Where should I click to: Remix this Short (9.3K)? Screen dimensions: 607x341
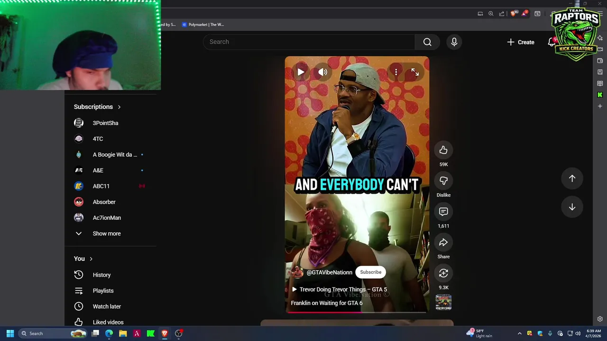[443, 273]
